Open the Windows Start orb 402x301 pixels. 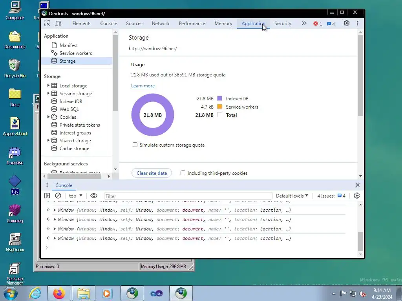pyautogui.click(x=11, y=293)
